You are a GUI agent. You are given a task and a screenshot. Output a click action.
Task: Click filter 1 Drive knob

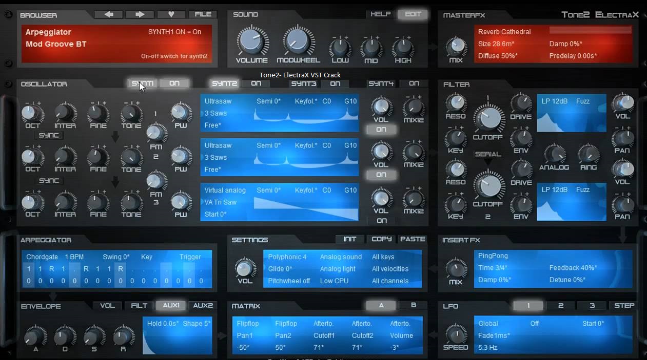[521, 103]
